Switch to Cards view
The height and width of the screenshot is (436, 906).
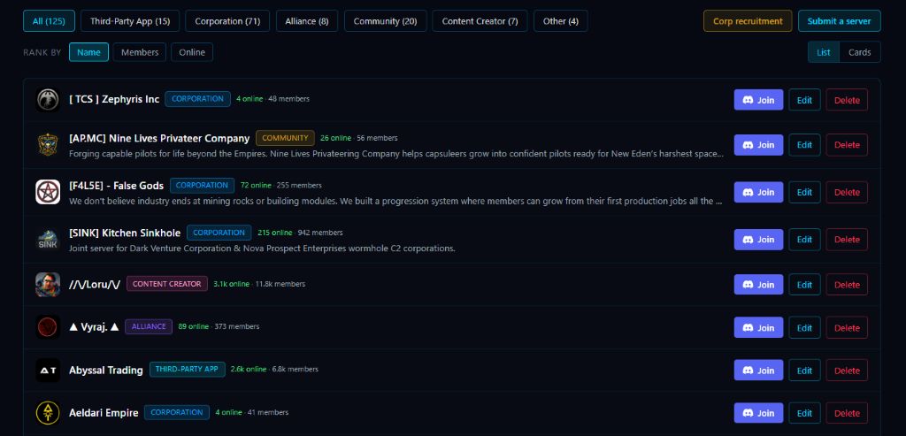860,52
